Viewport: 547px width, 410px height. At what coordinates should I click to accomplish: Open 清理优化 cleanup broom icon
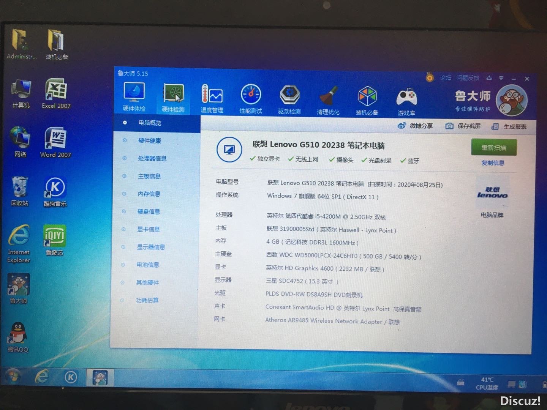pos(328,100)
